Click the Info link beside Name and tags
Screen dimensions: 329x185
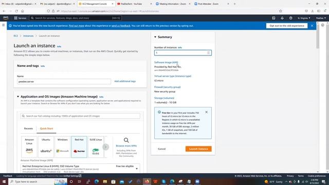43,66
